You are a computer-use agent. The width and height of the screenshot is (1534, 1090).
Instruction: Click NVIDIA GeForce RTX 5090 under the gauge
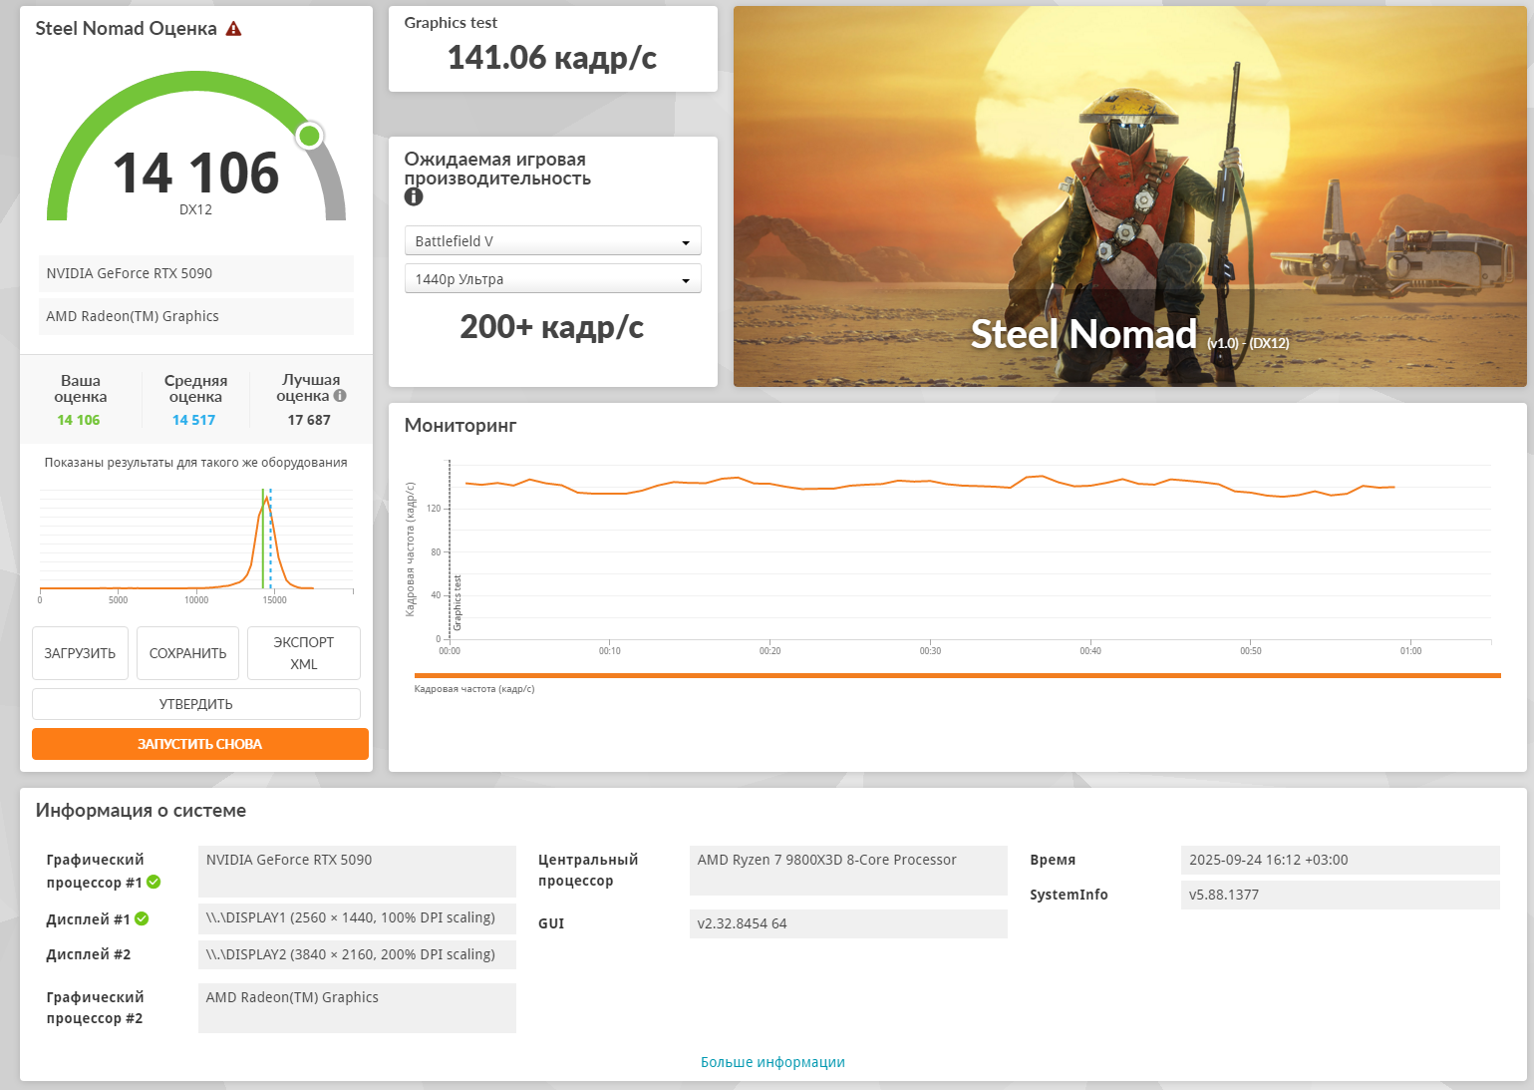coord(196,273)
